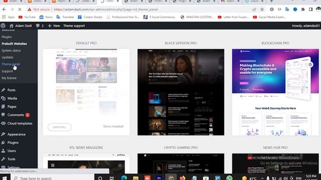
Task: Open the Aslam Dasti site link
Action: (21, 25)
